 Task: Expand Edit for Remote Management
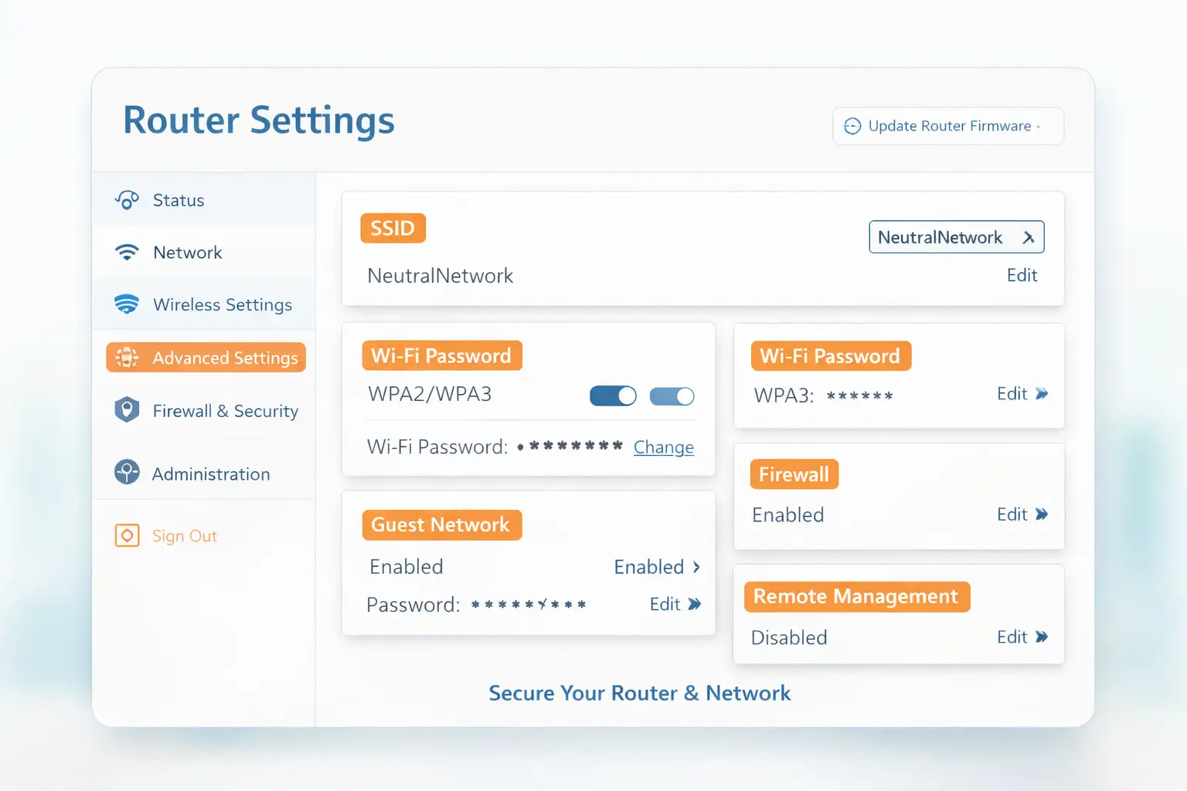[1023, 637]
